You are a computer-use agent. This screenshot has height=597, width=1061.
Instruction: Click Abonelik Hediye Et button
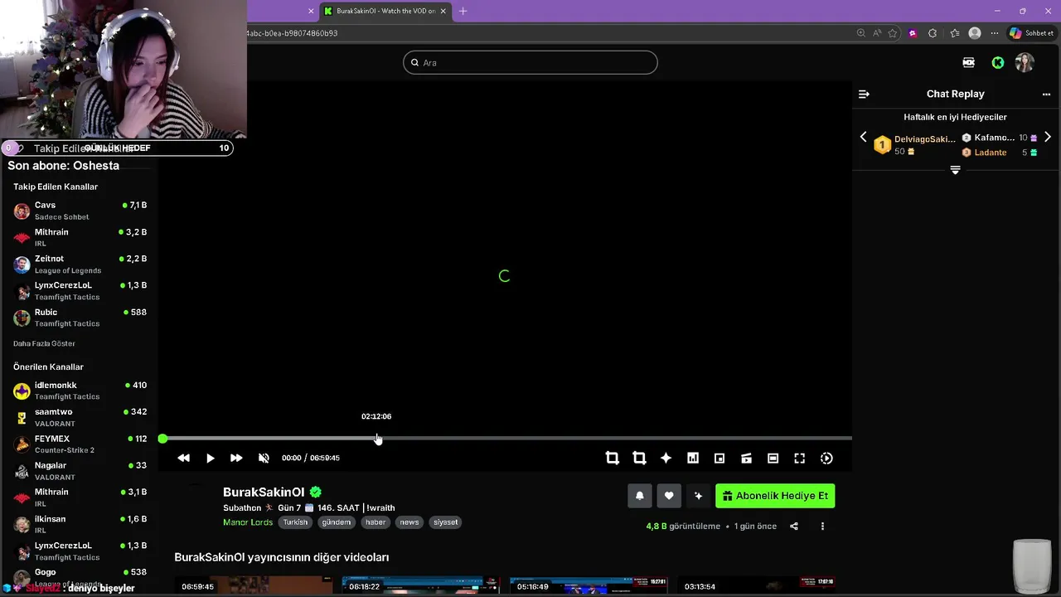tap(775, 496)
